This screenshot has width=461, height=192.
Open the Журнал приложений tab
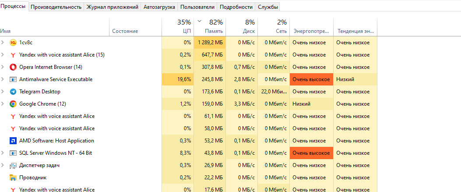point(113,7)
